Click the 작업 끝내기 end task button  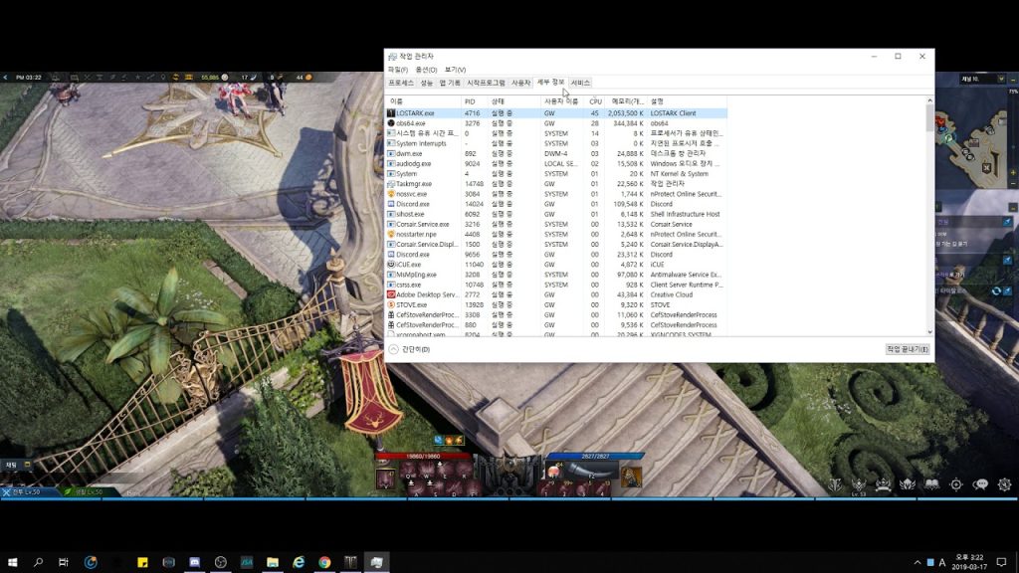click(x=907, y=349)
